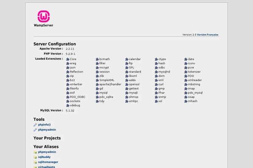Click the puzzle icon beside SimpleXML
Screen dimensions: 253x168
click(97, 80)
